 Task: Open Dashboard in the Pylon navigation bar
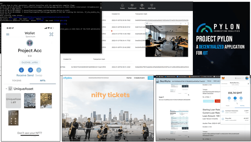pyautogui.click(x=132, y=6)
